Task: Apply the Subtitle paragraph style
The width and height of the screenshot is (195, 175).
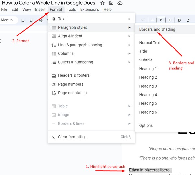Action: pyautogui.click(x=165, y=60)
